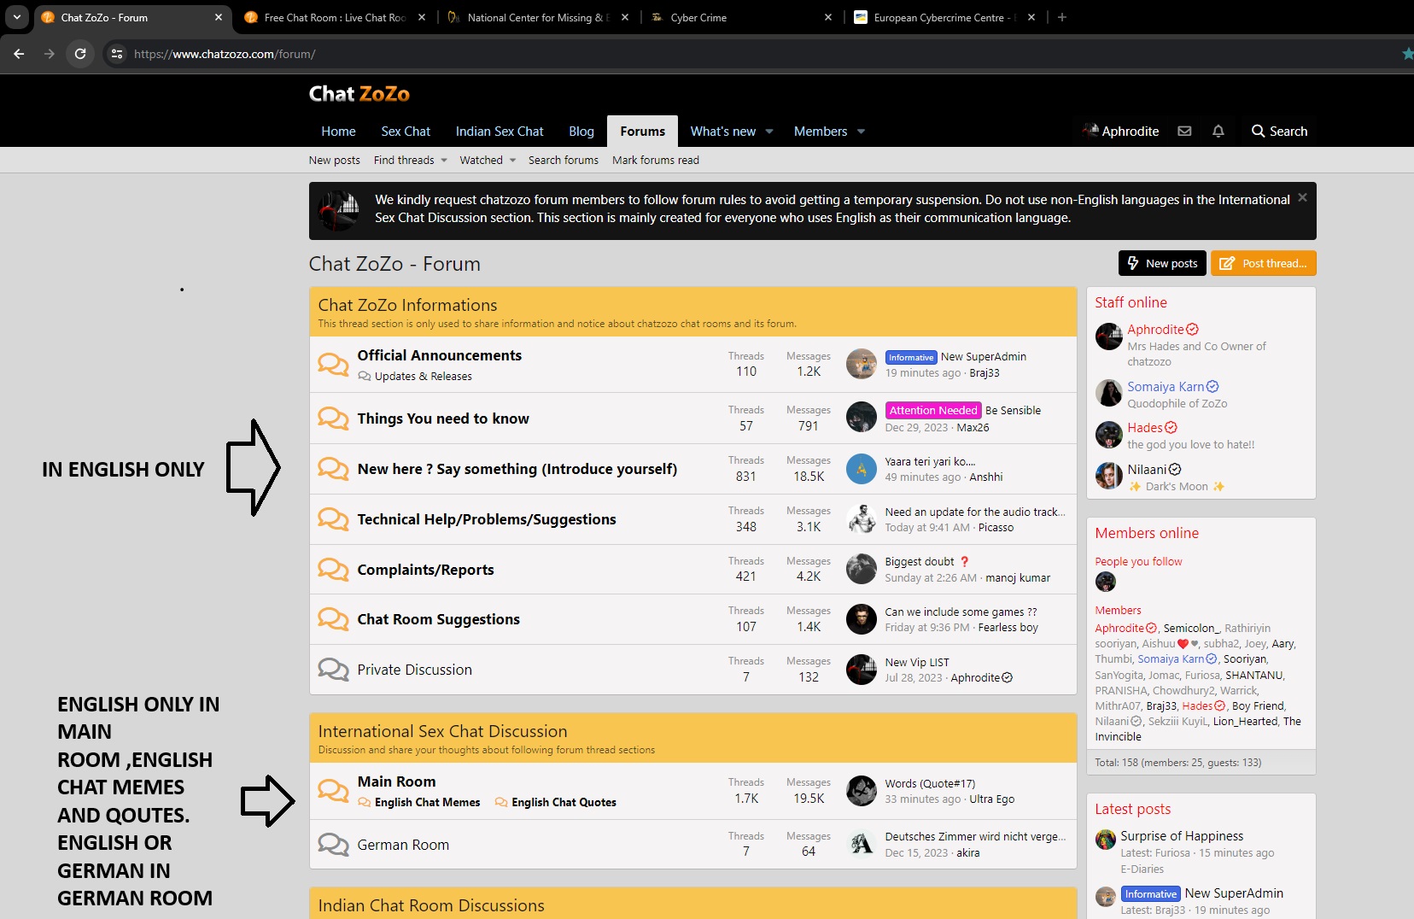Open site information icon in address bar
Viewport: 1414px width, 919px height.
coord(117,54)
